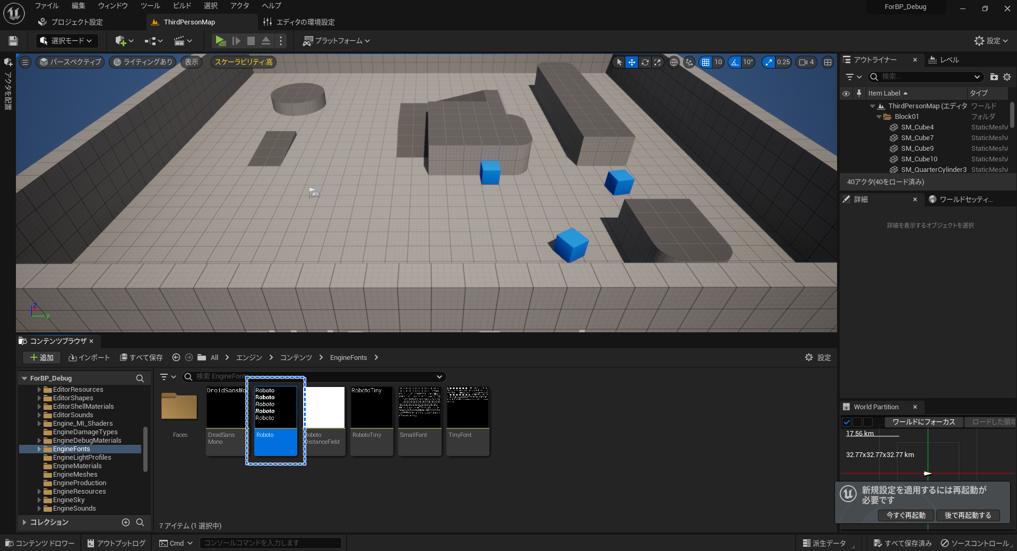The height and width of the screenshot is (551, 1017).
Task: Open the quick add actor menu
Action: point(121,41)
